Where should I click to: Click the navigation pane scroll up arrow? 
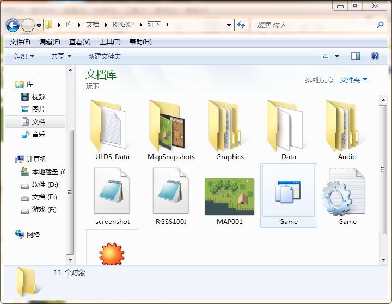(70, 71)
